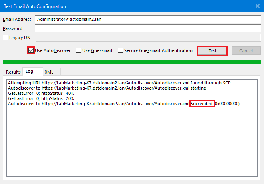Image resolution: width=264 pixels, height=184 pixels.
Task: Select the Log tab
Action: [33, 72]
